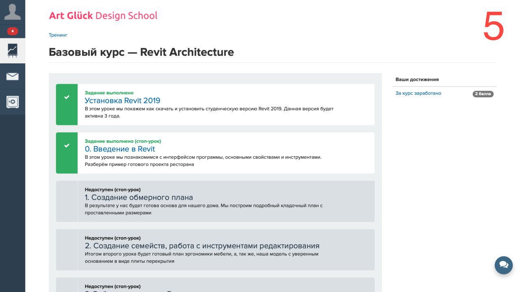Open the safe icon in sidebar
The image size is (520, 292).
(x=13, y=102)
